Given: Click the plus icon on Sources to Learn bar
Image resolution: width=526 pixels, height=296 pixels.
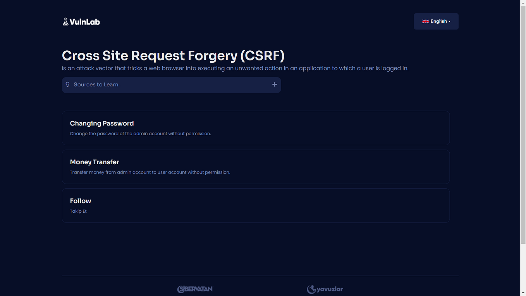Looking at the screenshot, I should [x=275, y=84].
